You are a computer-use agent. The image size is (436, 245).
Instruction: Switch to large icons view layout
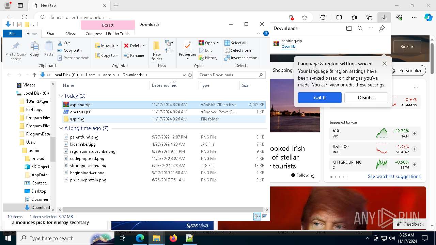pyautogui.click(x=265, y=216)
